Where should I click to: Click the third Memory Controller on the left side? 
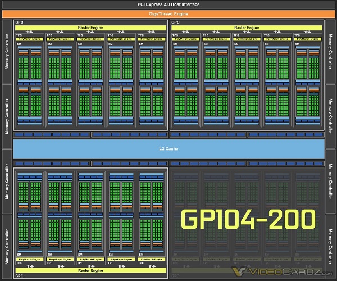[x=7, y=182]
